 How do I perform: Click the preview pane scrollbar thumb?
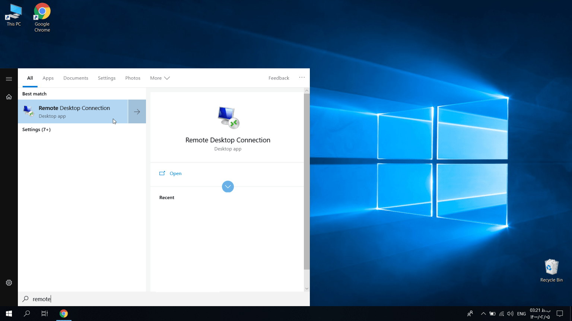coord(306,181)
